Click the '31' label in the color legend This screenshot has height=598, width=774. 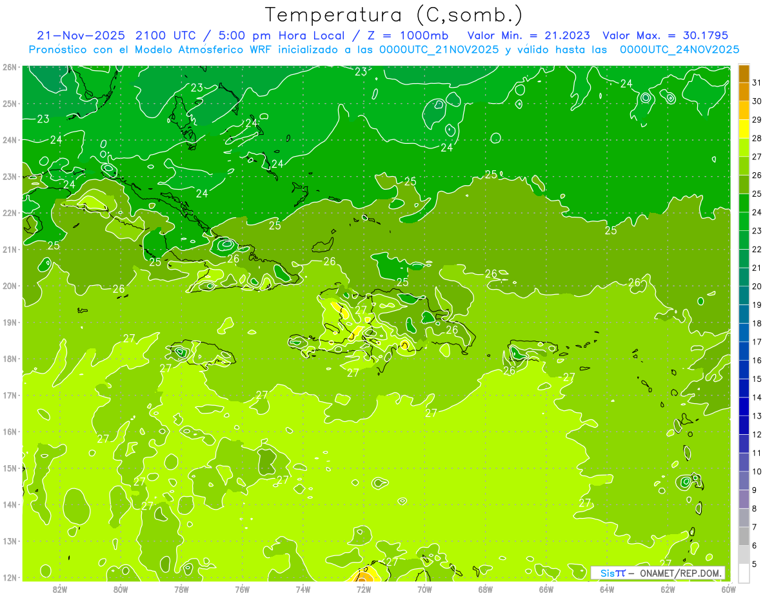pyautogui.click(x=757, y=83)
